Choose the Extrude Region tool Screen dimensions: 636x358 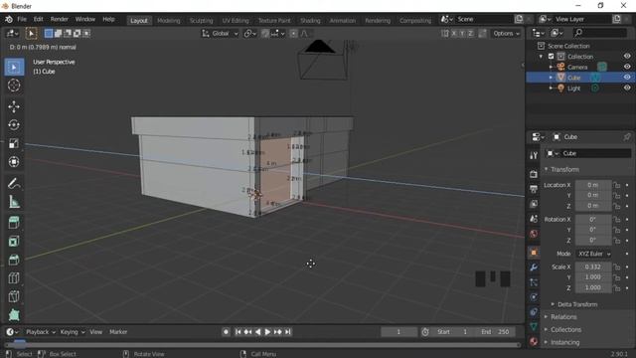[14, 223]
